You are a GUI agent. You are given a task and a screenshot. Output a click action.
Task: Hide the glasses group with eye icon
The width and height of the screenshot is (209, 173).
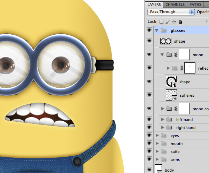click(x=149, y=30)
